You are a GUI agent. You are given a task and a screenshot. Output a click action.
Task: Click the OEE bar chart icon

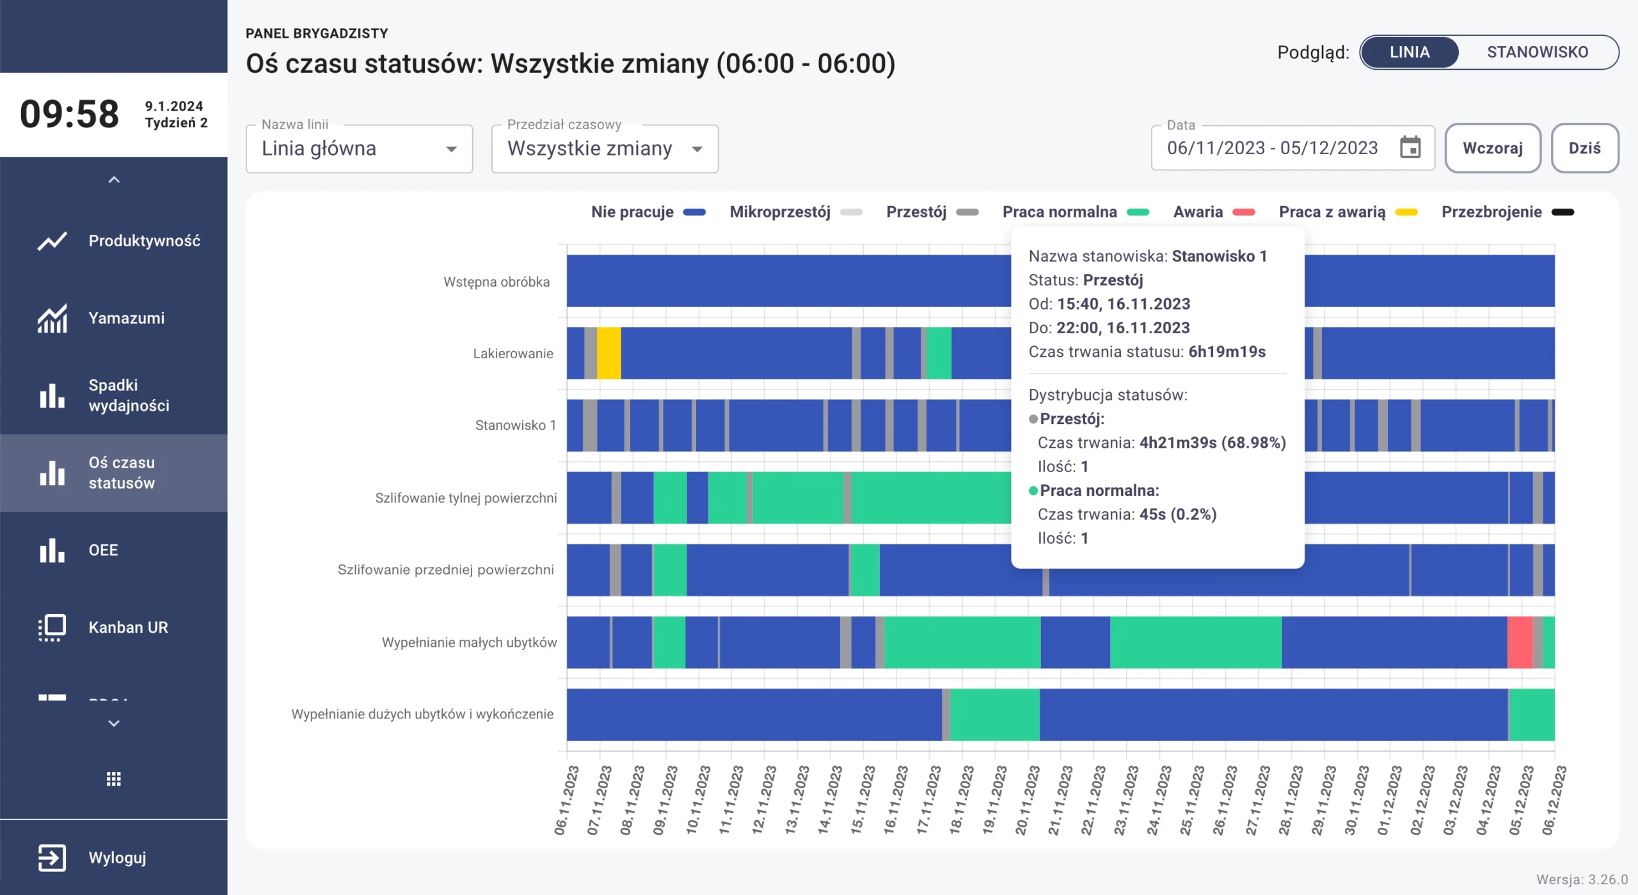point(52,550)
